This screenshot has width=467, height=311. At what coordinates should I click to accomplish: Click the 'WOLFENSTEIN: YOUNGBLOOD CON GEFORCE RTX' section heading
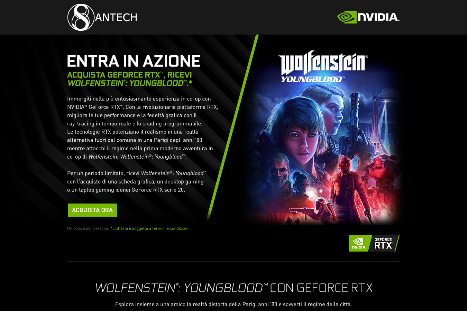[234, 288]
